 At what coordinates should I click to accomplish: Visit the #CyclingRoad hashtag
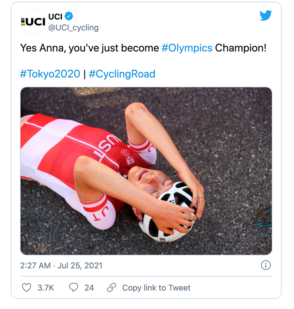pos(122,74)
